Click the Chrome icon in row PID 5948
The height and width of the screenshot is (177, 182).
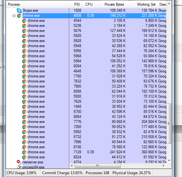pos(24,46)
